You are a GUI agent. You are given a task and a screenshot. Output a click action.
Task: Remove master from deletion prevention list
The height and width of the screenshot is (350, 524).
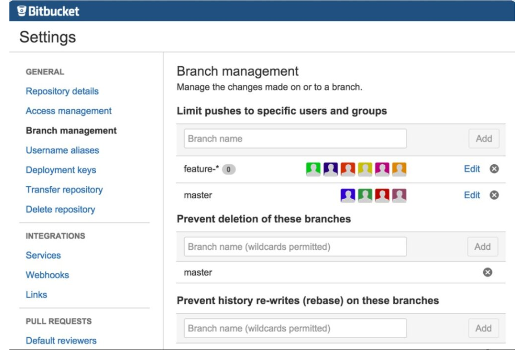pos(488,272)
